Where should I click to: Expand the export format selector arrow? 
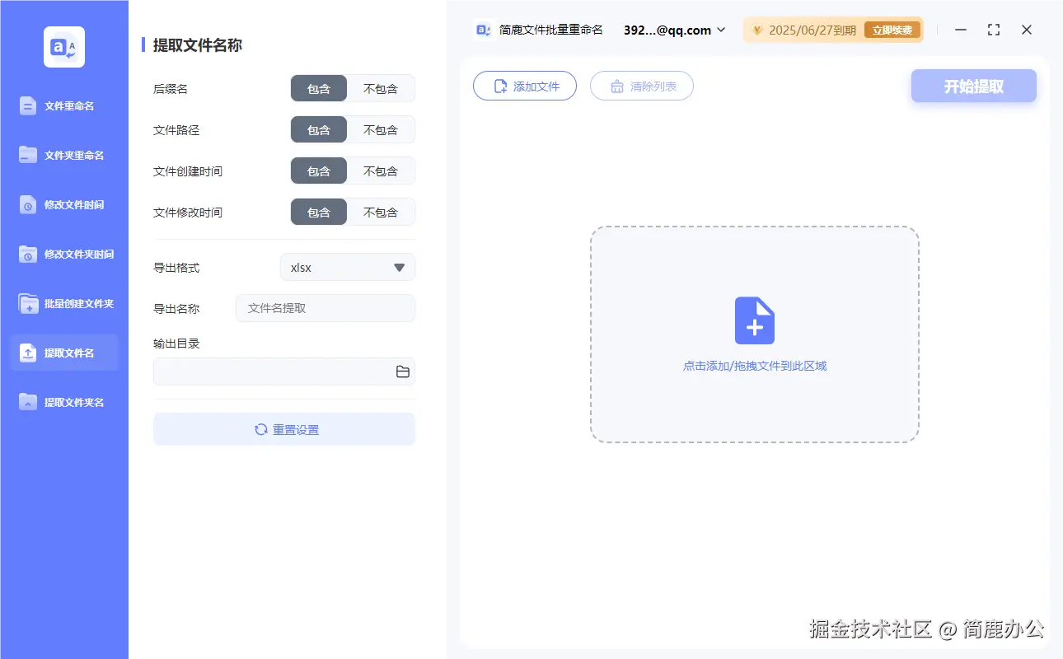tap(399, 267)
